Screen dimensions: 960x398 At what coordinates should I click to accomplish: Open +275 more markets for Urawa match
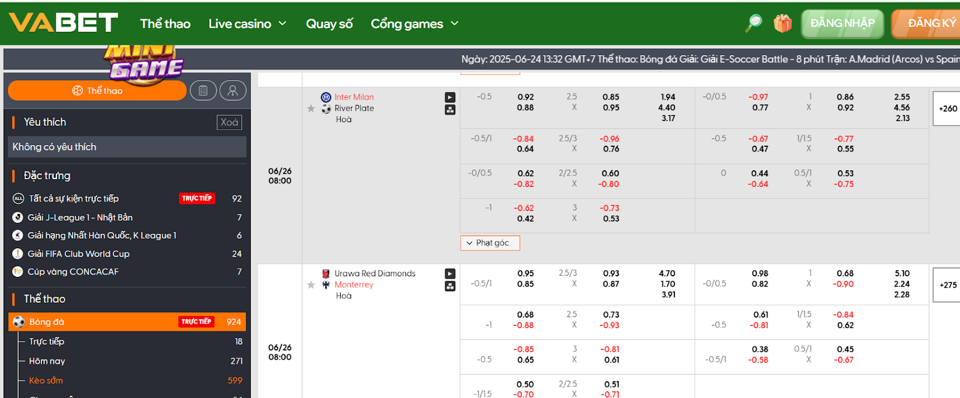(x=948, y=285)
